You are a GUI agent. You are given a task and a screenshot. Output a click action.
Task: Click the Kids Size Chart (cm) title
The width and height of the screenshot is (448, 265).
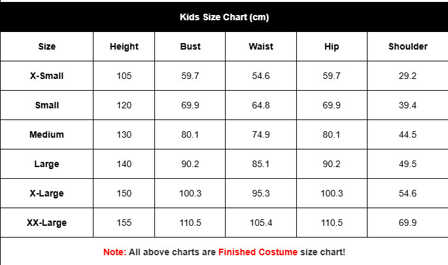coord(224,17)
